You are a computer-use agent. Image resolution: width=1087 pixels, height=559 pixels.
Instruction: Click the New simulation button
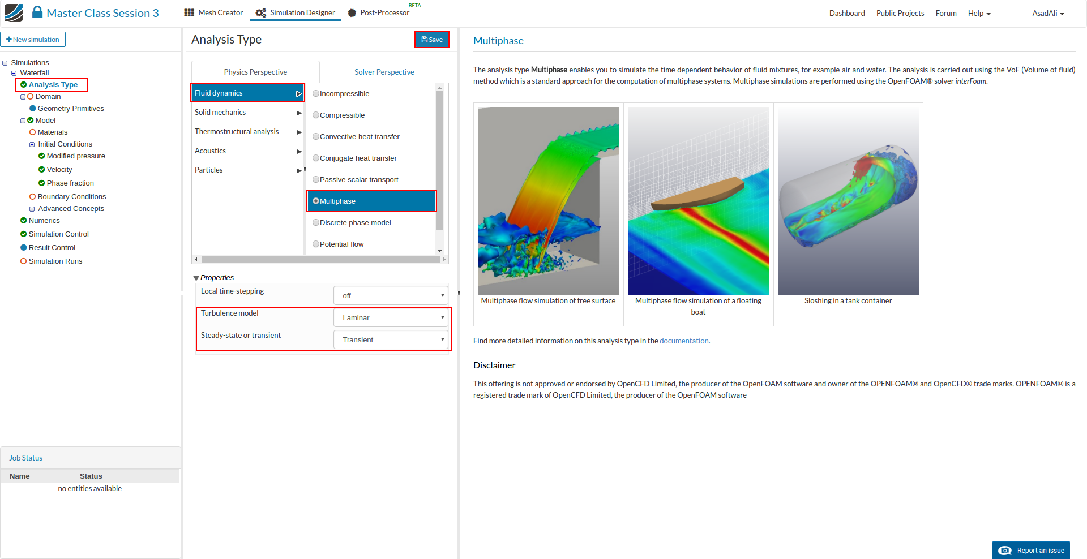tap(33, 40)
